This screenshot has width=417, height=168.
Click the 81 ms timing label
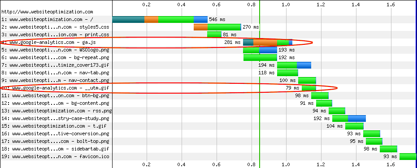[x=230, y=35]
